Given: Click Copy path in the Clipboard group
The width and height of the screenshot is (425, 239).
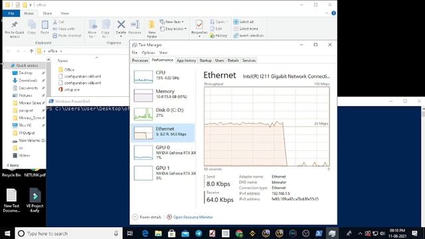Looking at the screenshot, I should point(64,29).
